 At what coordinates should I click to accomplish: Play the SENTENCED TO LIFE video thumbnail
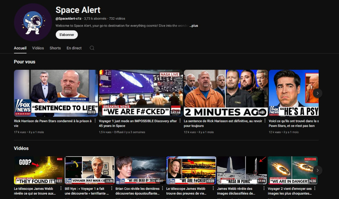click(56, 93)
